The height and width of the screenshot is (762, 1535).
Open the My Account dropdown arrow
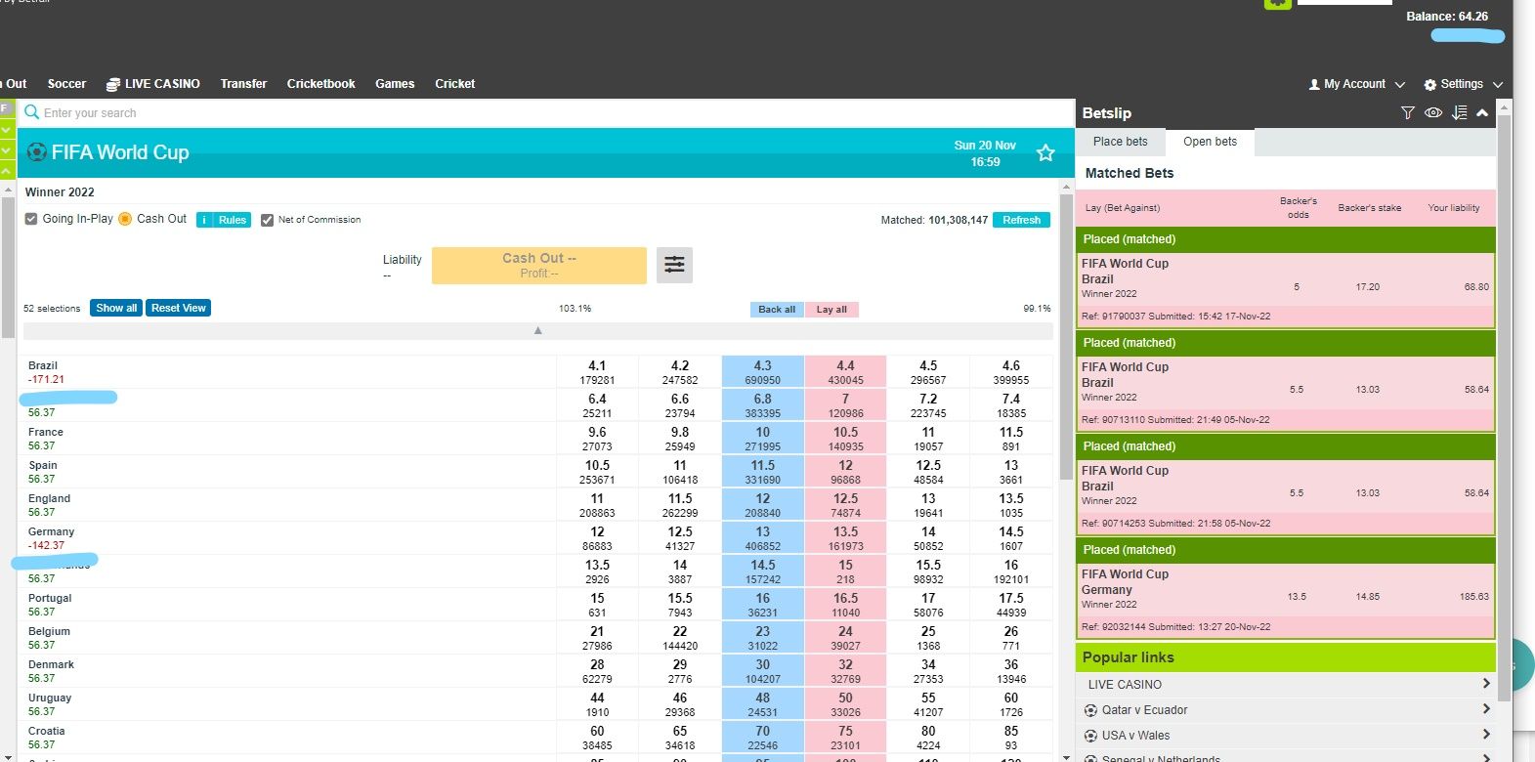tap(1399, 85)
